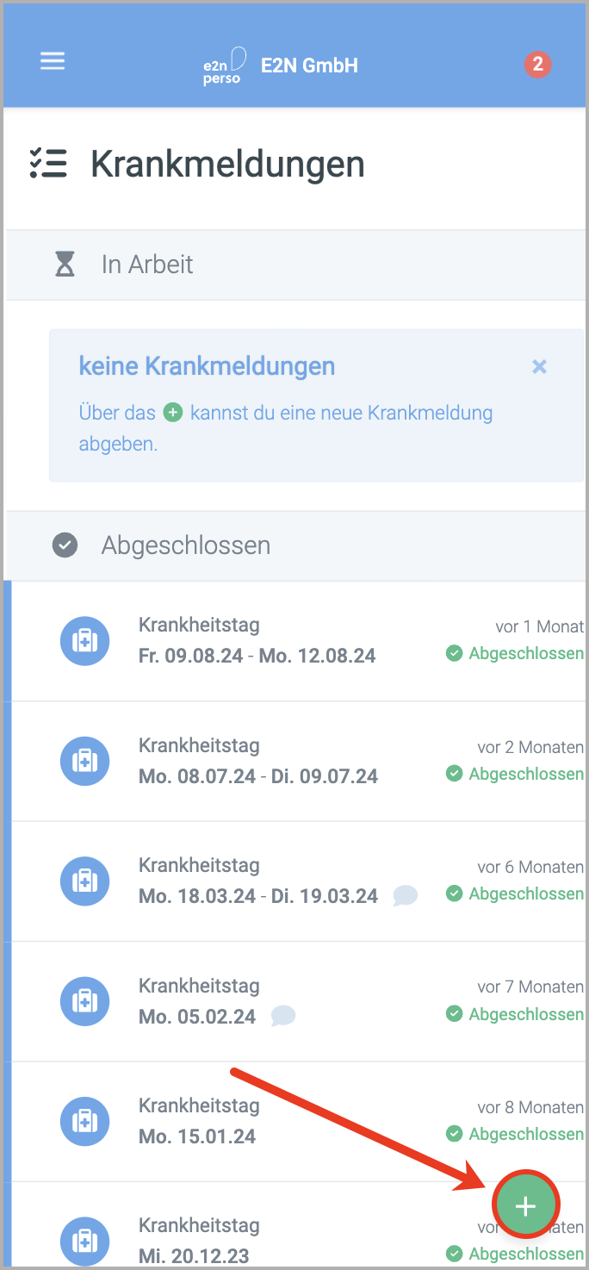Create a new Krankmeldung via the green plus button
Image resolution: width=589 pixels, height=1270 pixels.
[x=525, y=1205]
